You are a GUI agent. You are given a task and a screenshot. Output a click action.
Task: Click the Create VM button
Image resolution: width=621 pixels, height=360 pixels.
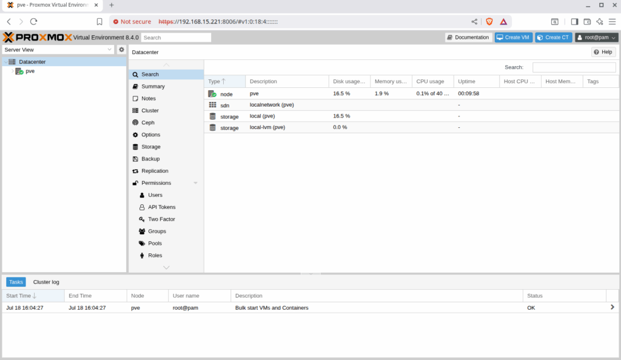[513, 37]
